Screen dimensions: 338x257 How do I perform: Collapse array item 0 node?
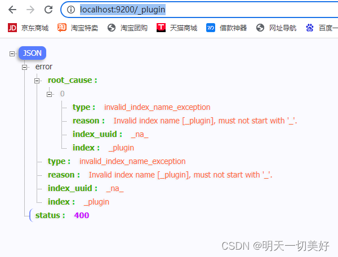click(x=50, y=95)
